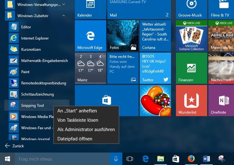The height and width of the screenshot is (165, 234).
Task: Launch Paint from the app list
Action: click(37, 72)
